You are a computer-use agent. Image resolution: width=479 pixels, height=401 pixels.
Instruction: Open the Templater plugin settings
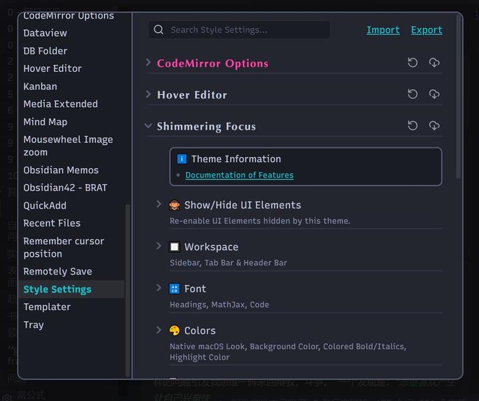coord(47,307)
